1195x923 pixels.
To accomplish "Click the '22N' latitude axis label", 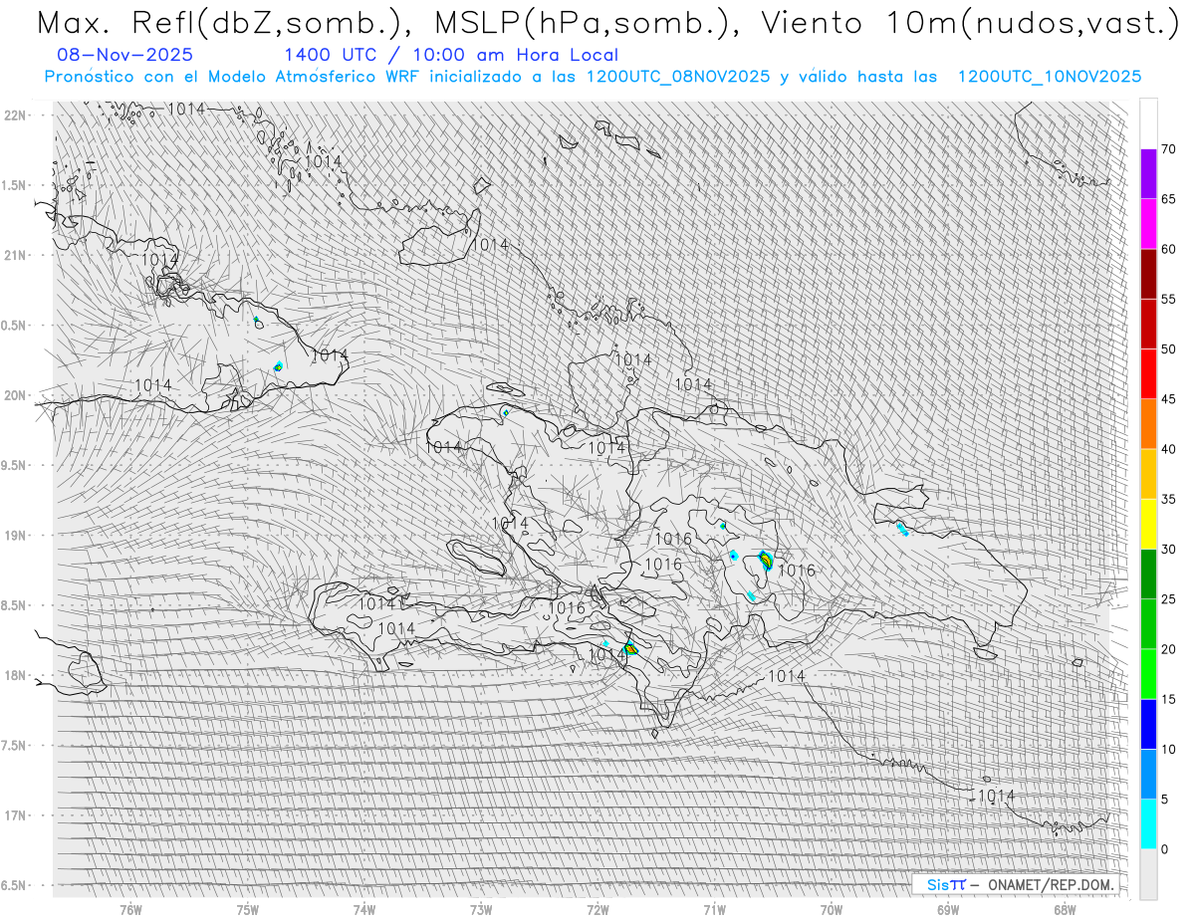I will pos(17,115).
